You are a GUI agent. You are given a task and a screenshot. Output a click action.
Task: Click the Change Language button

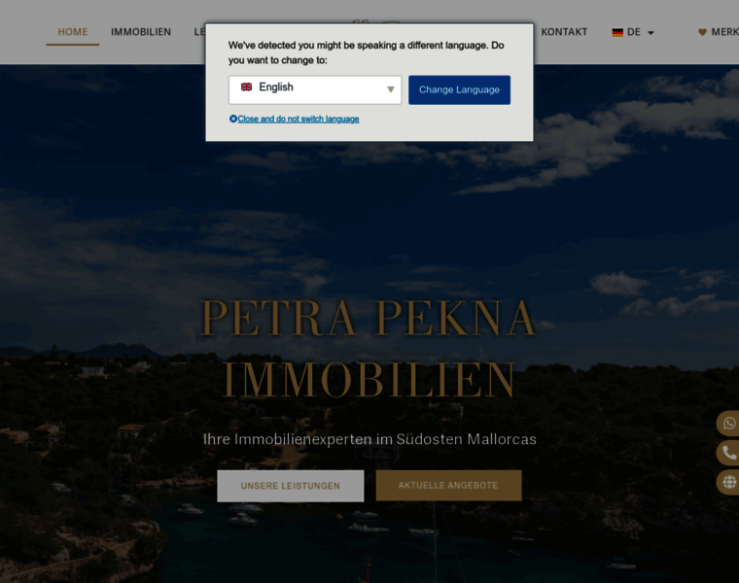pyautogui.click(x=459, y=90)
